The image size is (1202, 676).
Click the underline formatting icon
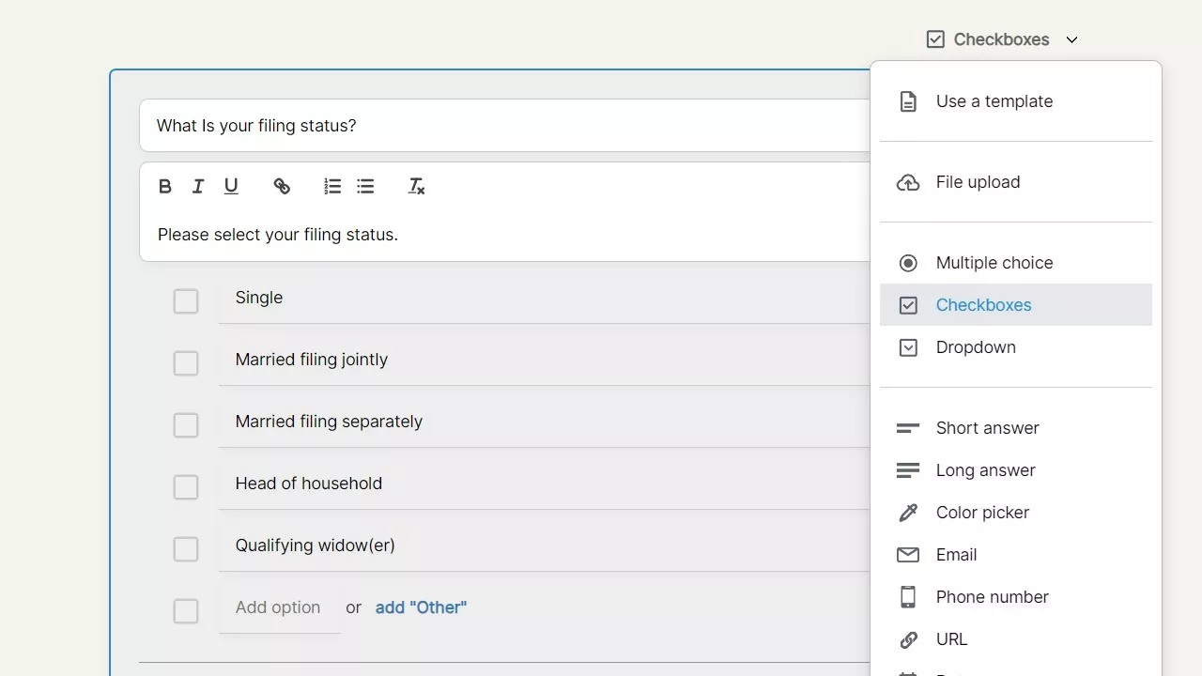coord(231,187)
